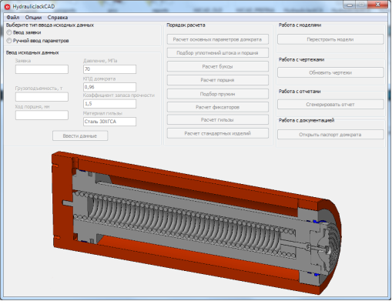Viewport: 392px width, 301px height.
Task: Click the Расчет буксы button
Action: [218, 66]
